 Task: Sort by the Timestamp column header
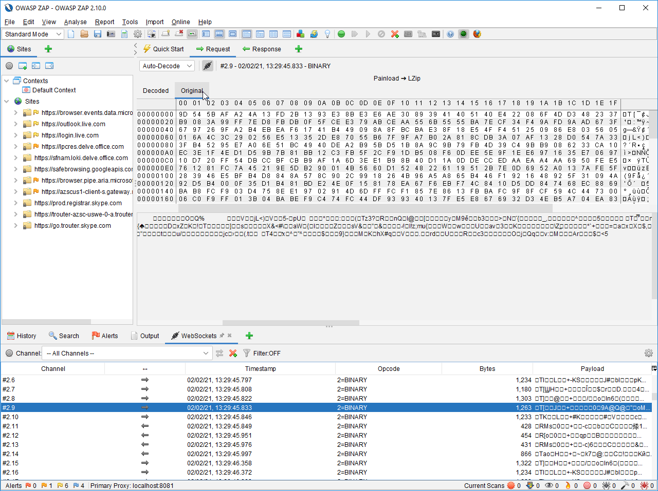point(260,369)
